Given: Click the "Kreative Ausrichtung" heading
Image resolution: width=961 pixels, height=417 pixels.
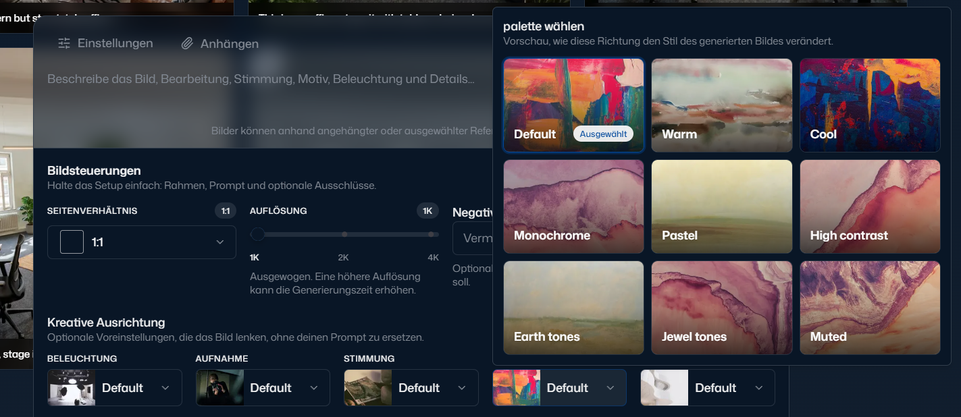Looking at the screenshot, I should click(x=106, y=323).
